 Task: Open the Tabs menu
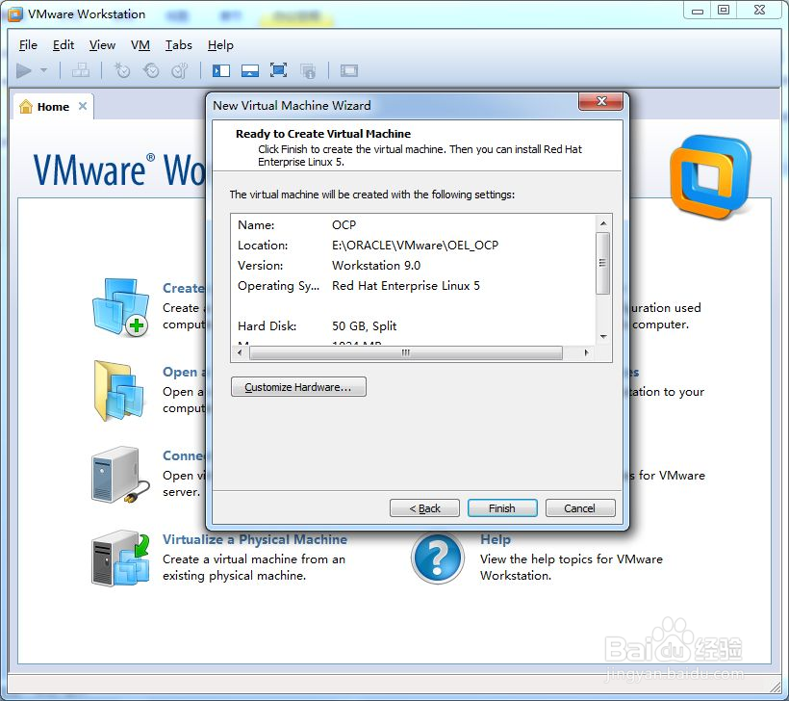pyautogui.click(x=179, y=45)
